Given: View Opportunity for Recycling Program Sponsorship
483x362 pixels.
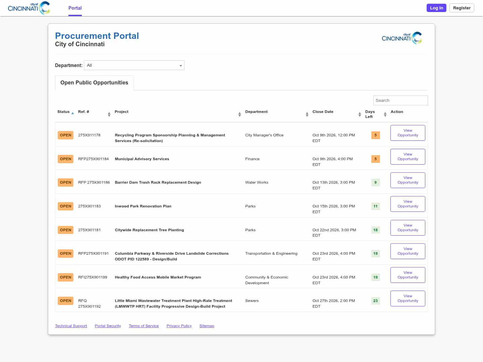Looking at the screenshot, I should click(408, 133).
